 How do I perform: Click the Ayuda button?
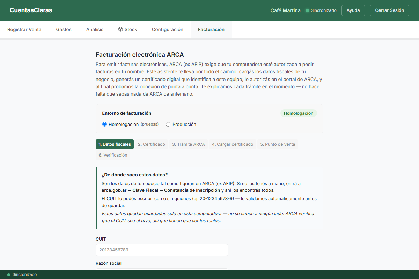point(353,10)
